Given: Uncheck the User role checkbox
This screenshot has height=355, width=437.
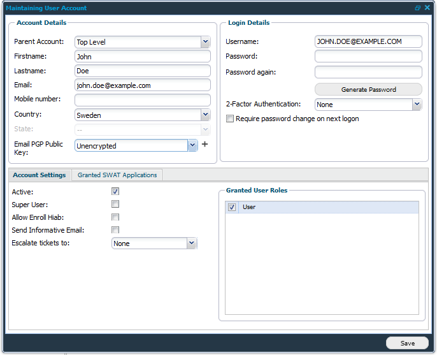Looking at the screenshot, I should click(232, 207).
